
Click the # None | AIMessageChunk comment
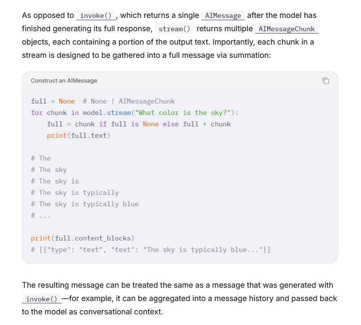click(x=129, y=101)
